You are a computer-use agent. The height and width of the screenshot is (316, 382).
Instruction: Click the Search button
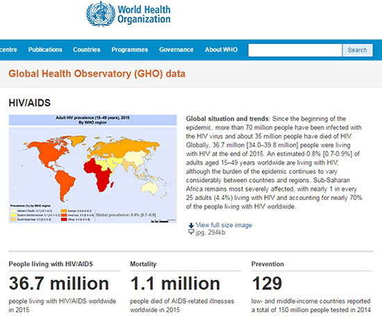click(358, 50)
